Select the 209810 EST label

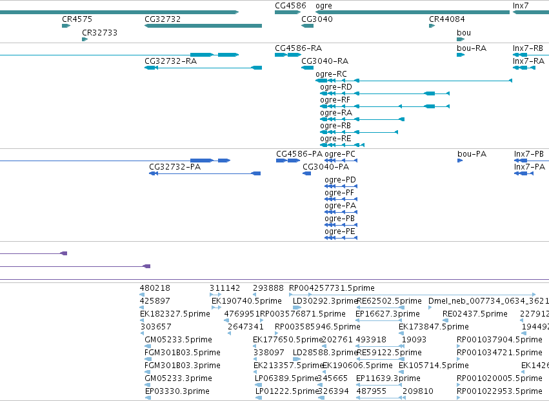tap(417, 391)
